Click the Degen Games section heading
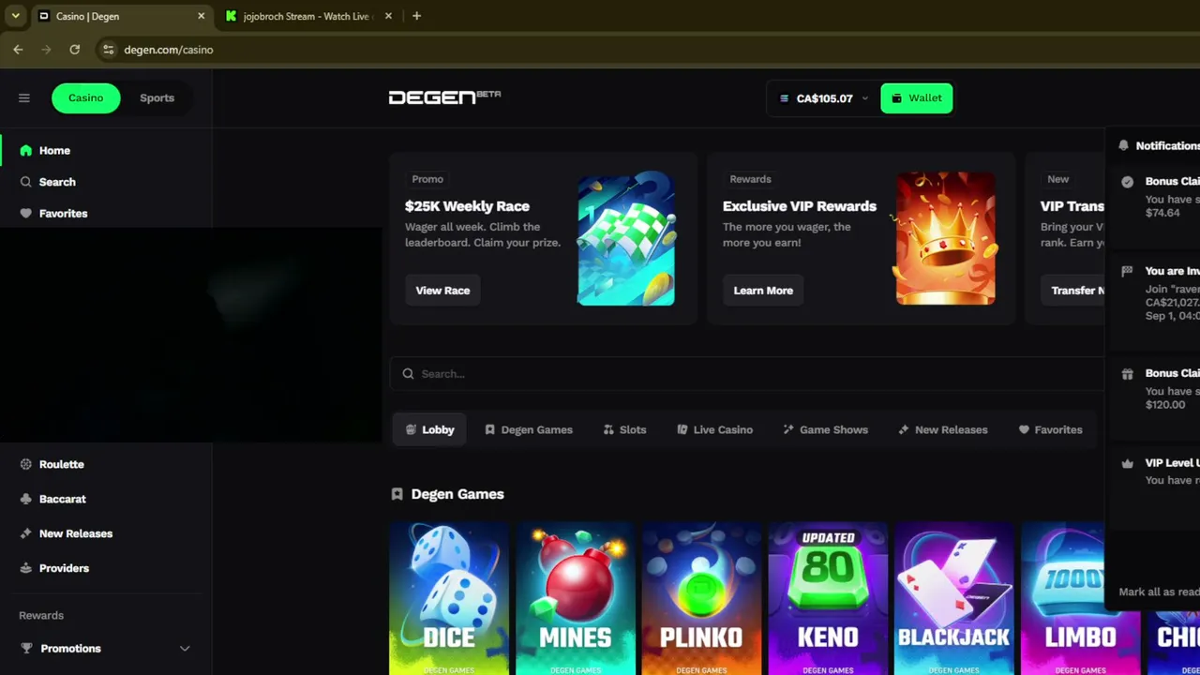The height and width of the screenshot is (675, 1200). 457,494
